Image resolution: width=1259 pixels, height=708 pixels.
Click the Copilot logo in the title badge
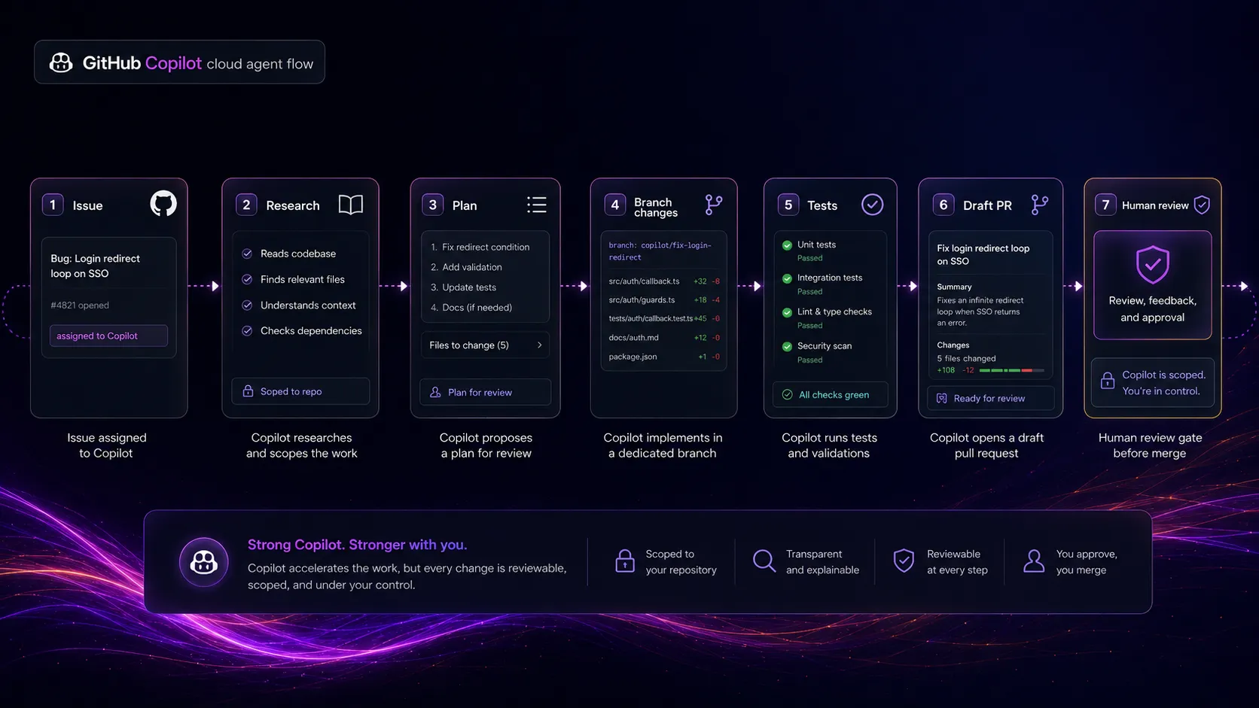(x=61, y=62)
